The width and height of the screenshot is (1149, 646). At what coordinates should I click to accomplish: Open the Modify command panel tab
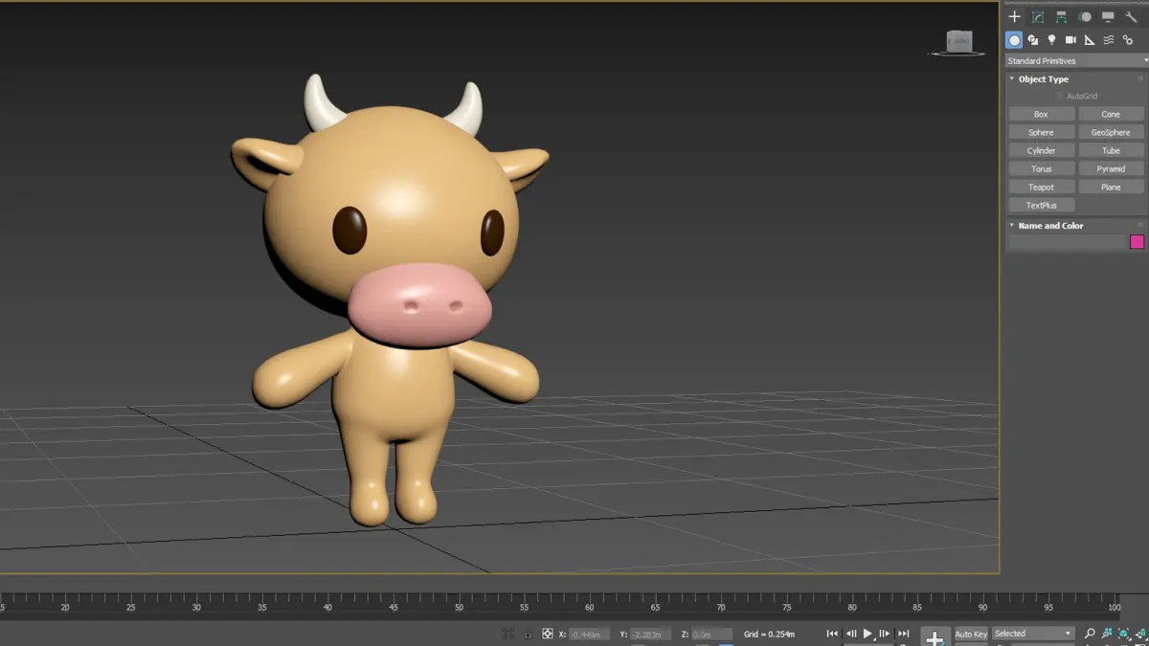[x=1038, y=17]
